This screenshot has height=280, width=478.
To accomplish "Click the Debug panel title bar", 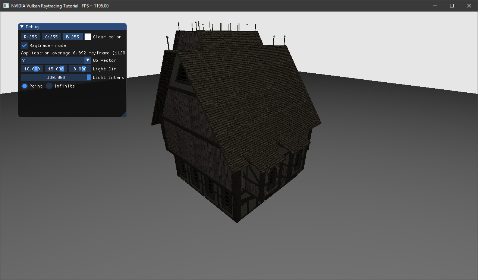I will coord(75,27).
